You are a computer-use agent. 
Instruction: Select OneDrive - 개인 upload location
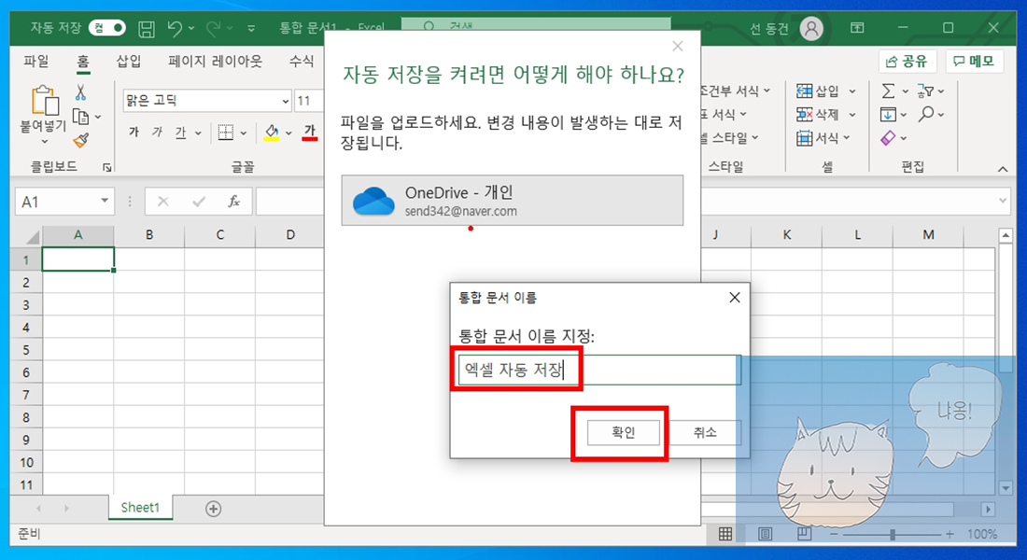tap(513, 201)
